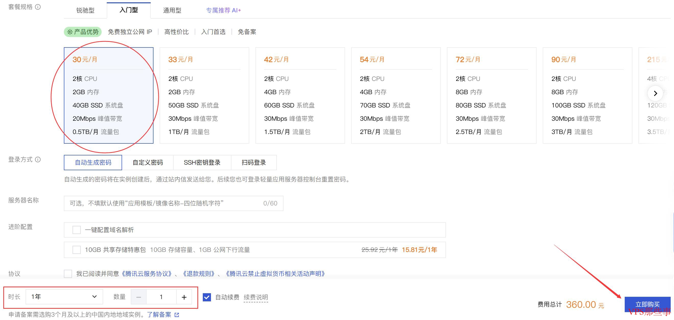Decrease quantity with the minus button
The height and width of the screenshot is (320, 674).
[x=139, y=297]
